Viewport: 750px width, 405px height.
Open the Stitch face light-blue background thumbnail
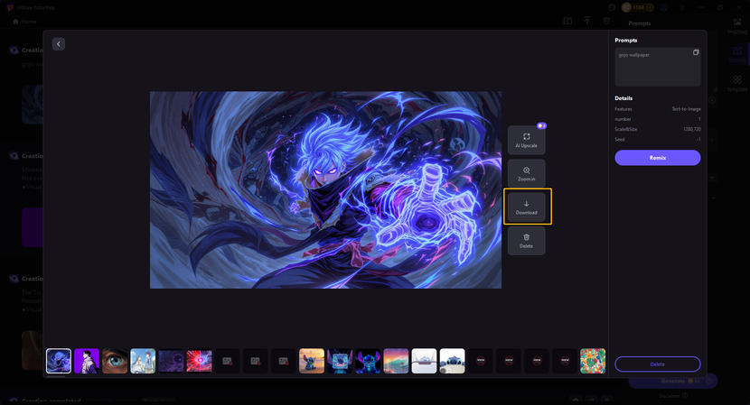pyautogui.click(x=340, y=361)
